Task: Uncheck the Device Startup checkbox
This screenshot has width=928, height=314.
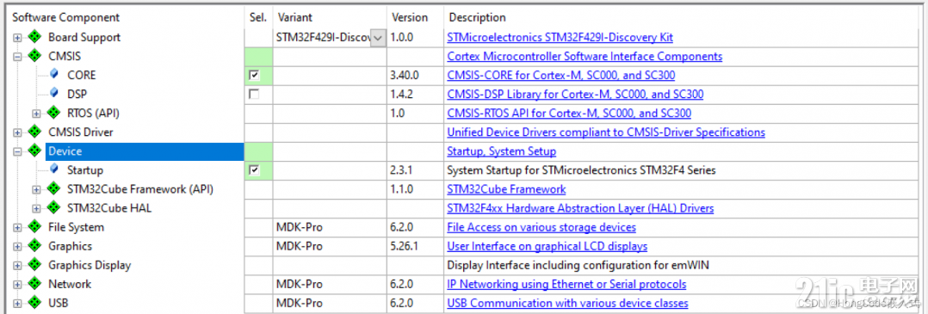Action: [x=254, y=170]
